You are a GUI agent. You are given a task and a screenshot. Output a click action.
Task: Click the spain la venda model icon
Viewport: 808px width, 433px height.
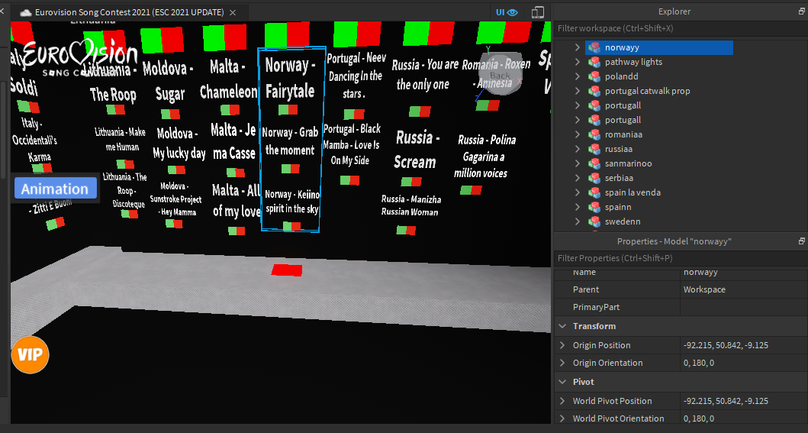(594, 192)
